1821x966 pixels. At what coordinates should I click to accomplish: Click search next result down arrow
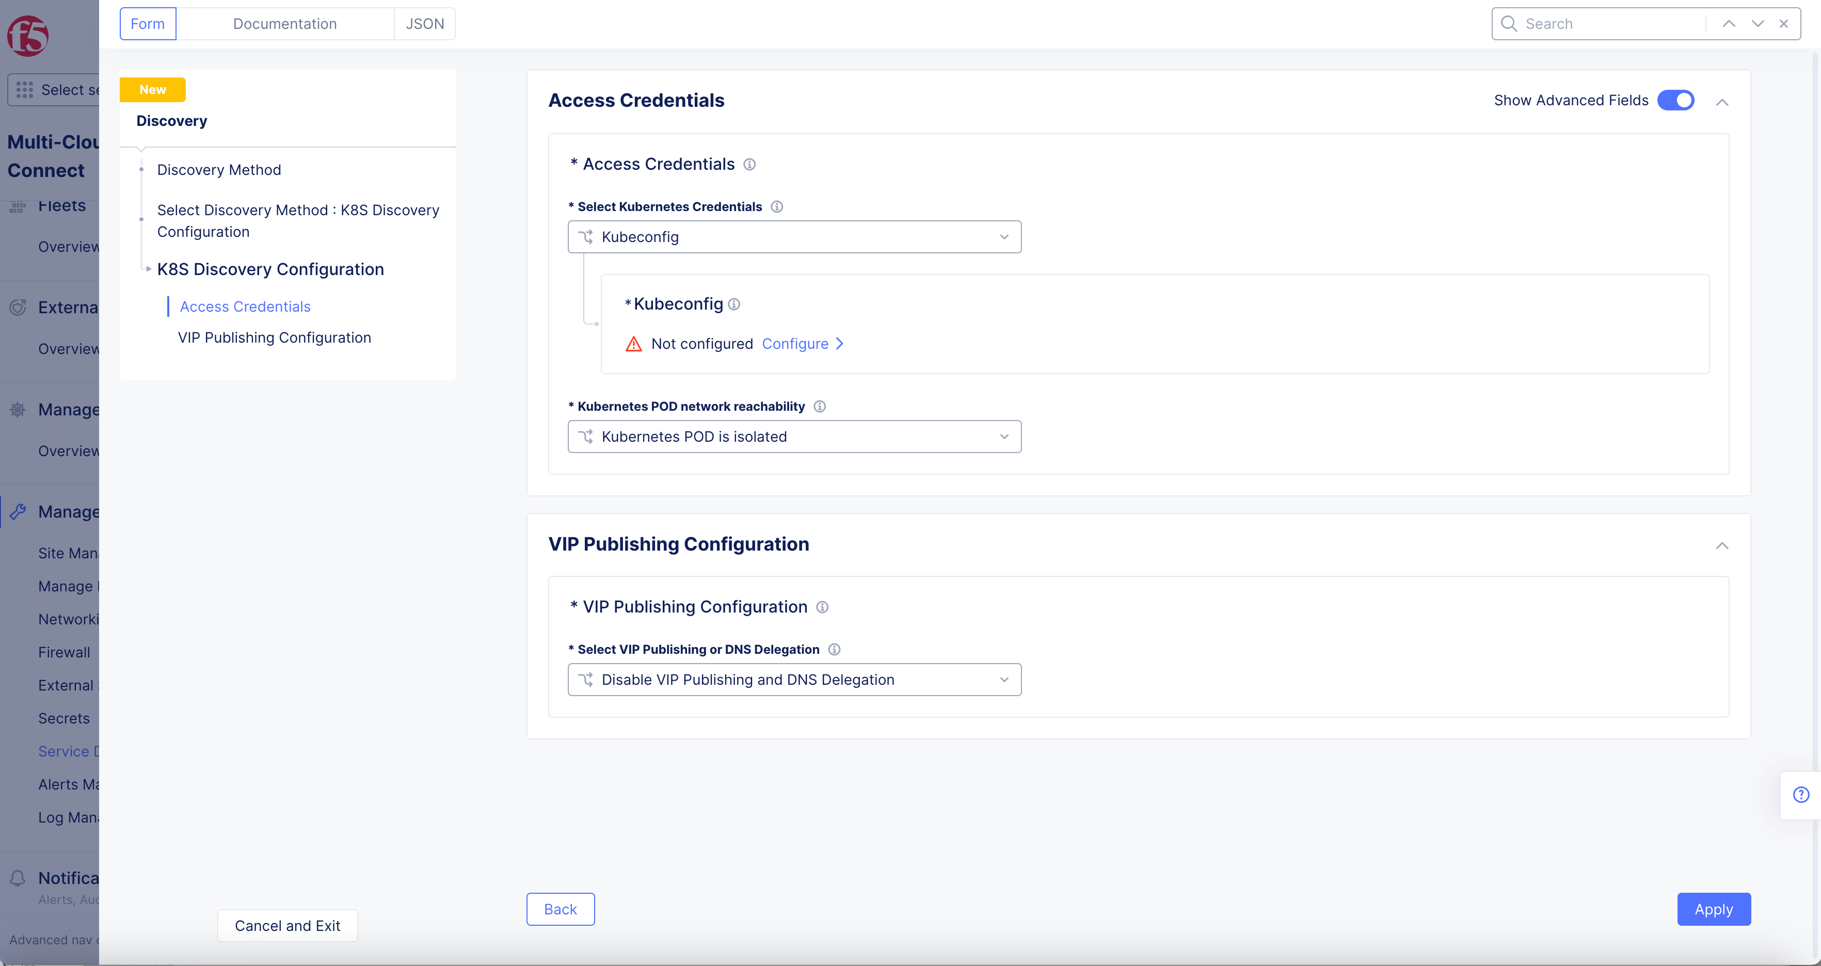tap(1758, 24)
